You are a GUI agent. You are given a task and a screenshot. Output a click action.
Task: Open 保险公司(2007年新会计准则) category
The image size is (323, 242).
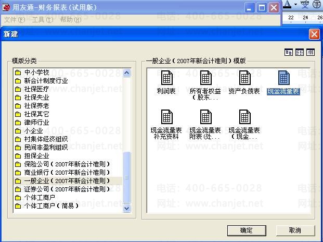[x=62, y=164]
